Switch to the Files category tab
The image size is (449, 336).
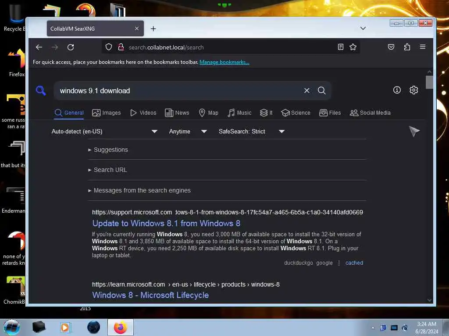[x=330, y=113]
